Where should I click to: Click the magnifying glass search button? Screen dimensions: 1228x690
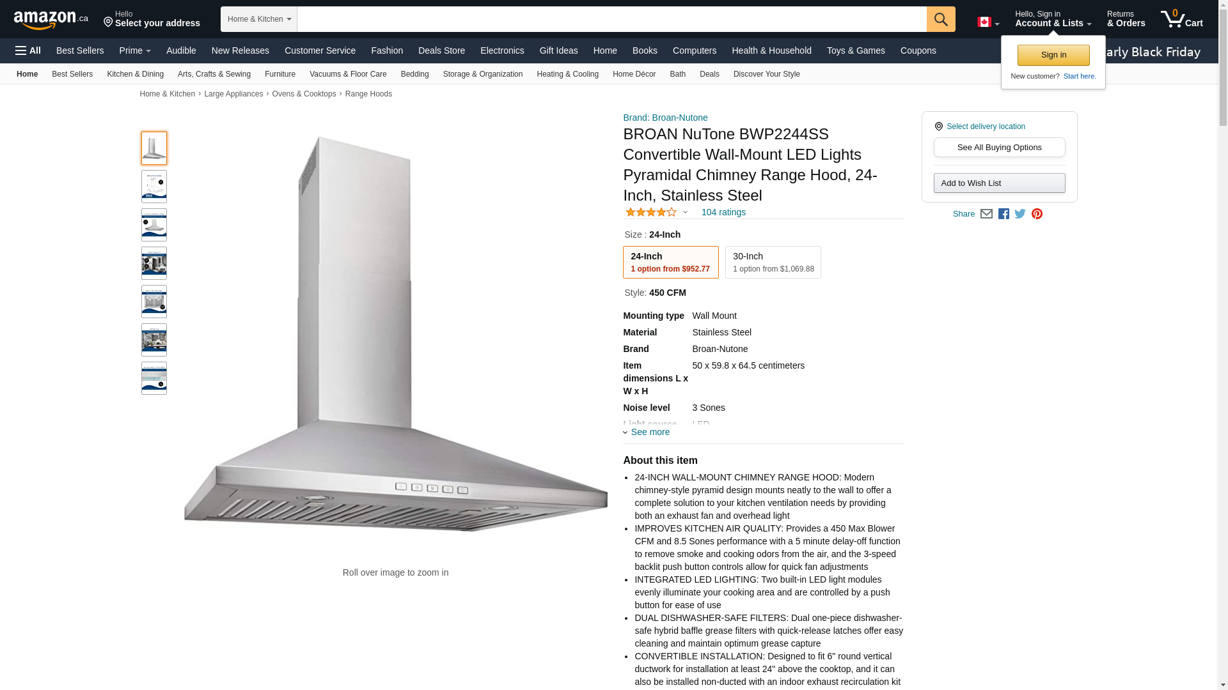[940, 19]
